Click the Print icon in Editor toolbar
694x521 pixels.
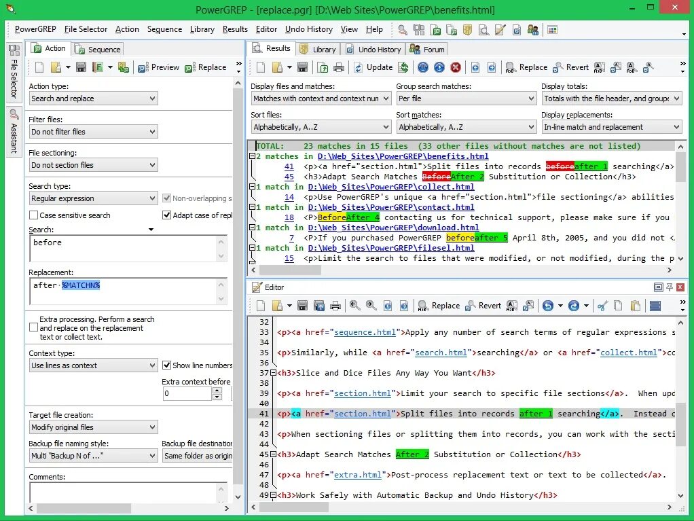[x=335, y=306]
